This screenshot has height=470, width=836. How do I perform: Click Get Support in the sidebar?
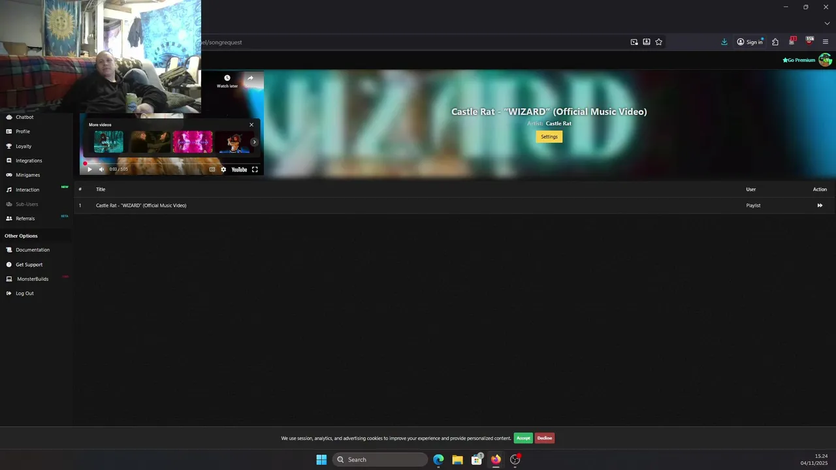point(29,264)
